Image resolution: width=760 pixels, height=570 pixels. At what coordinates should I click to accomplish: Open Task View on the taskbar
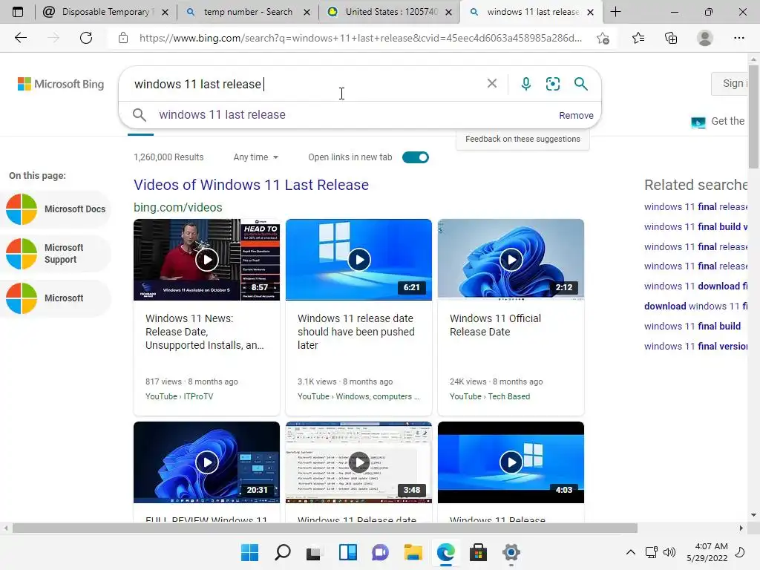click(314, 552)
